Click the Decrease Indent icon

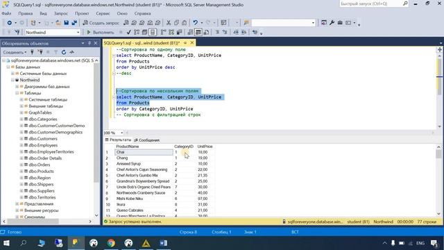click(236, 33)
